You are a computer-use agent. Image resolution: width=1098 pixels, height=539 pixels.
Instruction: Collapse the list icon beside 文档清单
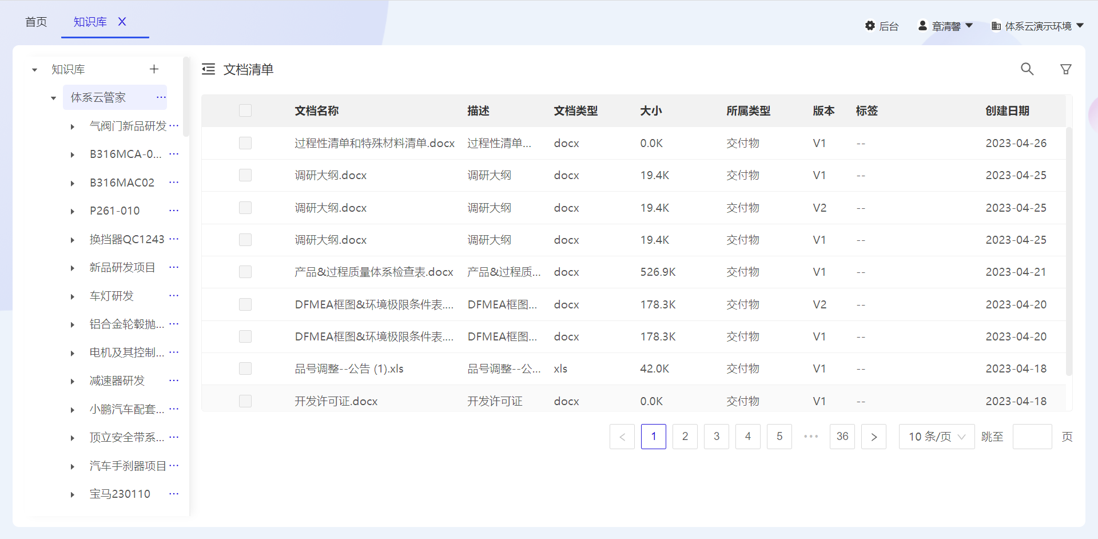click(208, 69)
